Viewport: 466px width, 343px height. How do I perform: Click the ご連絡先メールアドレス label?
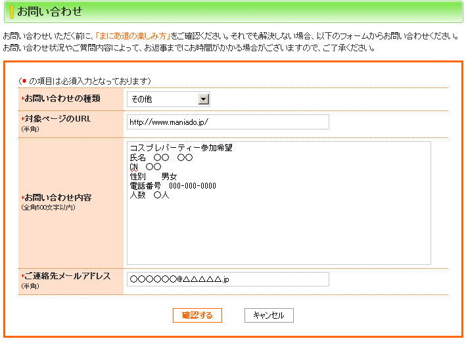point(67,276)
